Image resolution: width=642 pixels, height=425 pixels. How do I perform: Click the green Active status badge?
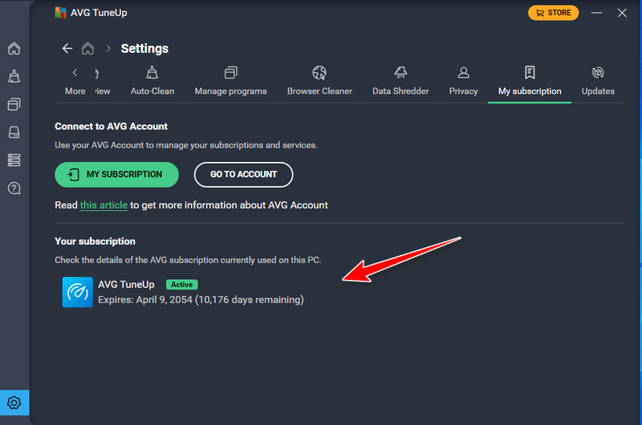(182, 285)
